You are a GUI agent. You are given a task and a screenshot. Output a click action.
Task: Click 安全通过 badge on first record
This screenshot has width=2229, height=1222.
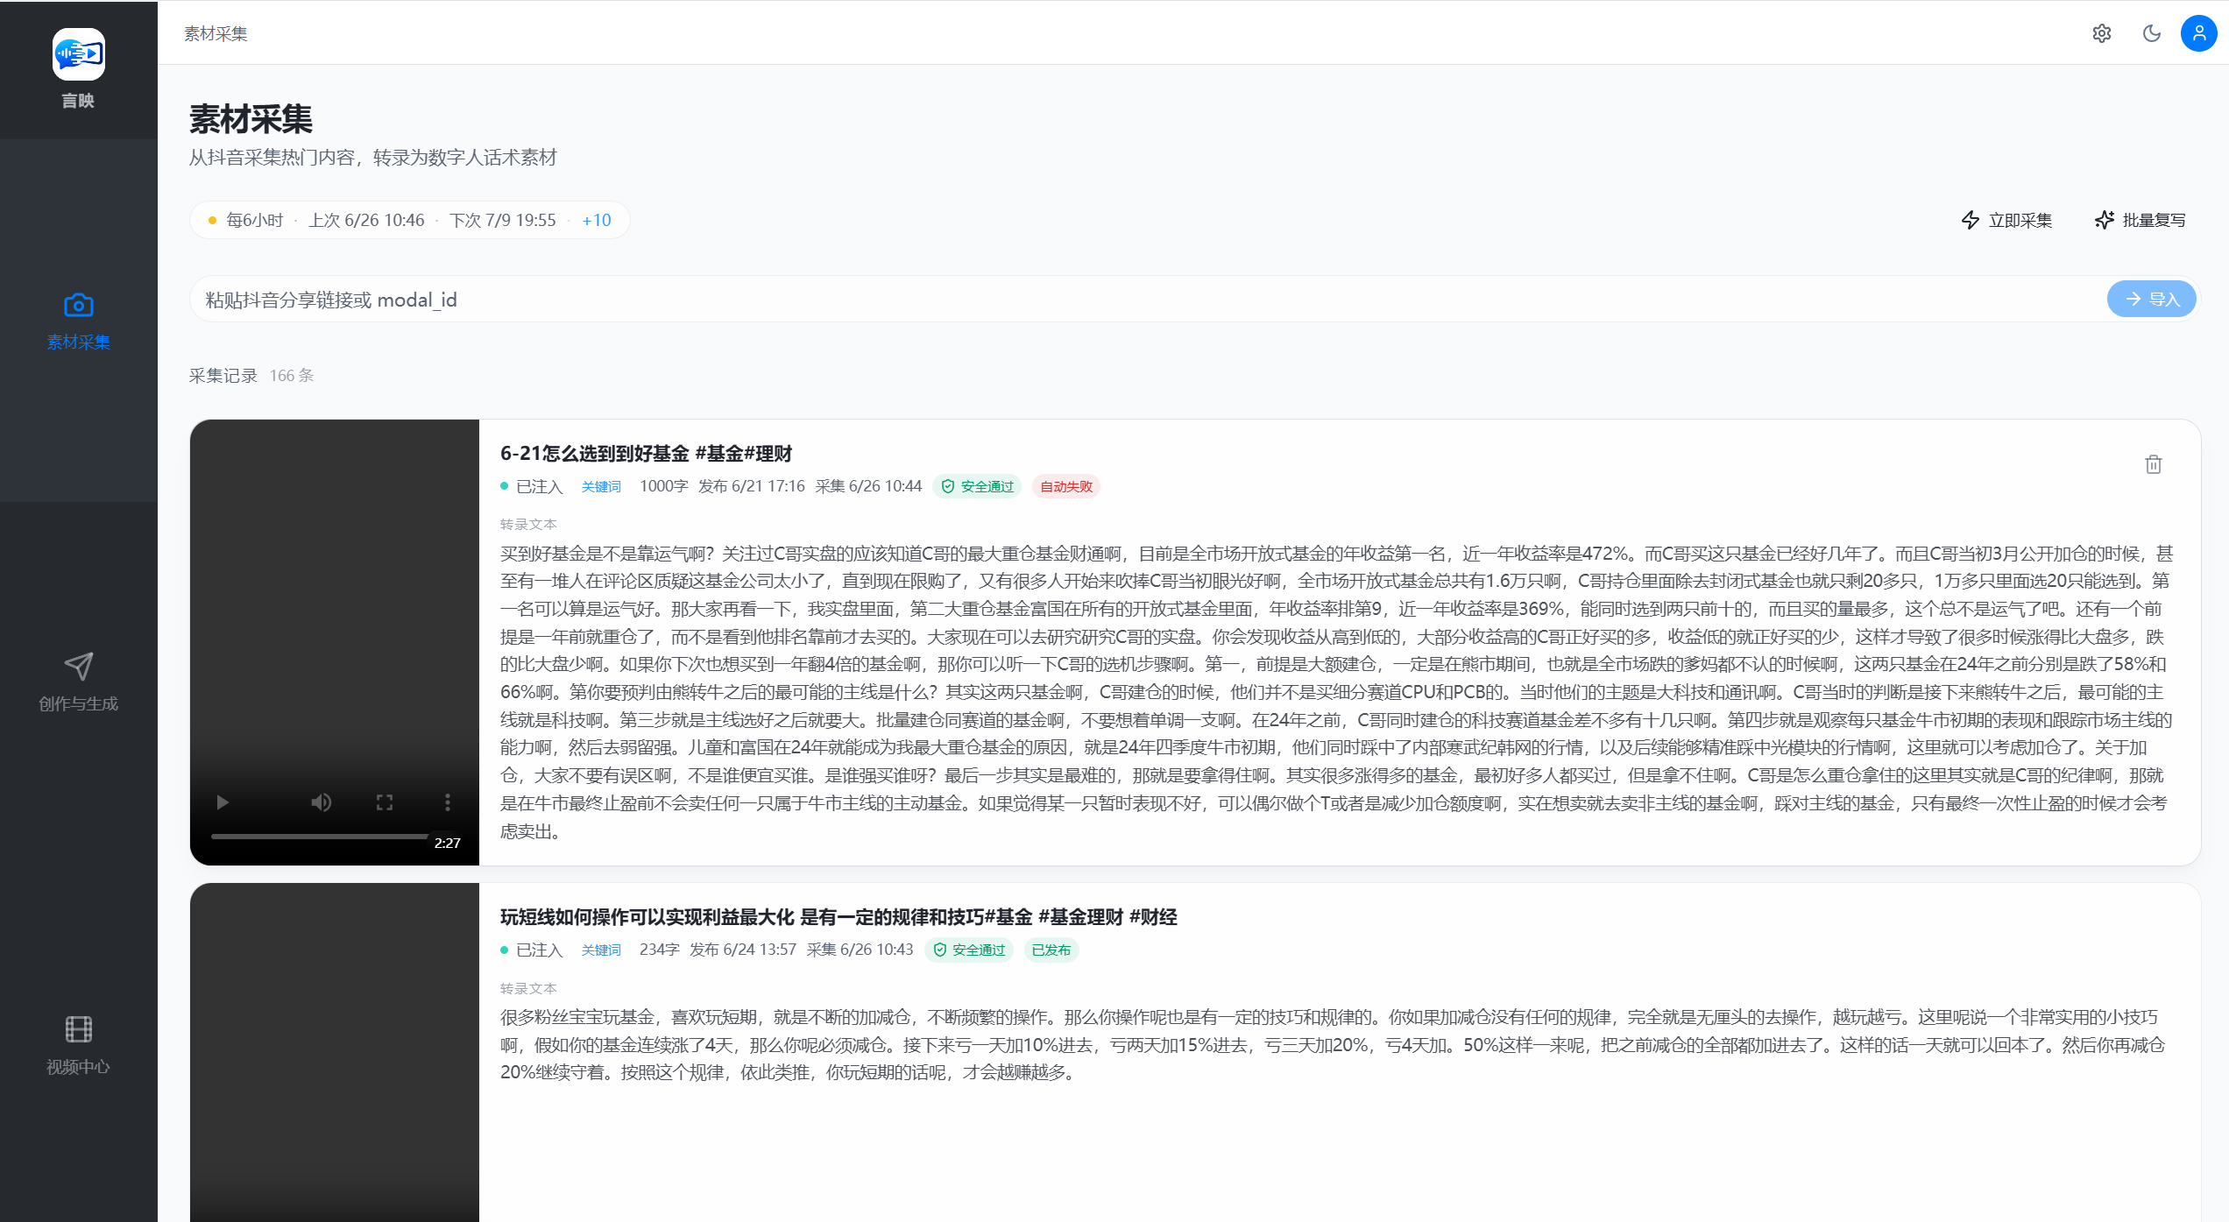978,486
